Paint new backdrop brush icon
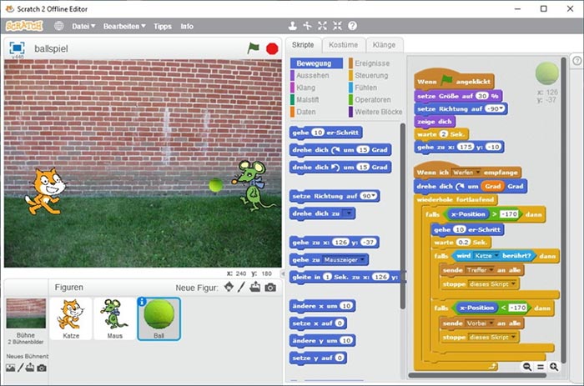The height and width of the screenshot is (386, 584). [21, 368]
